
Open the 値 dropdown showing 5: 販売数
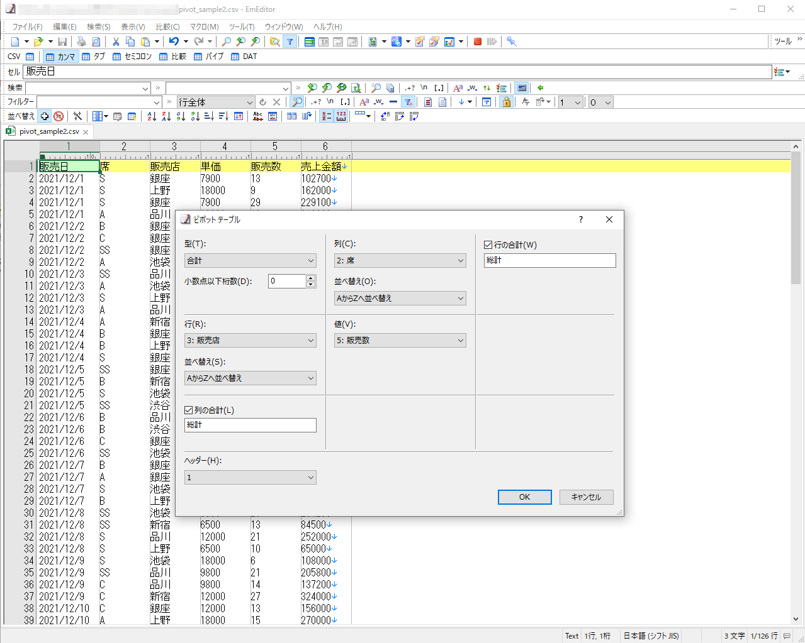tap(400, 341)
